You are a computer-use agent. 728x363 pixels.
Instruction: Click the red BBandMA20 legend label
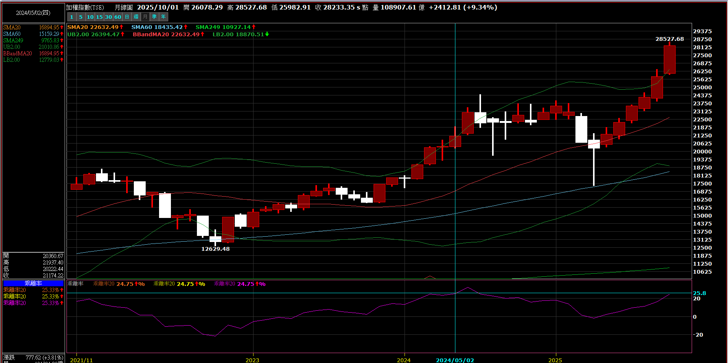coord(166,34)
